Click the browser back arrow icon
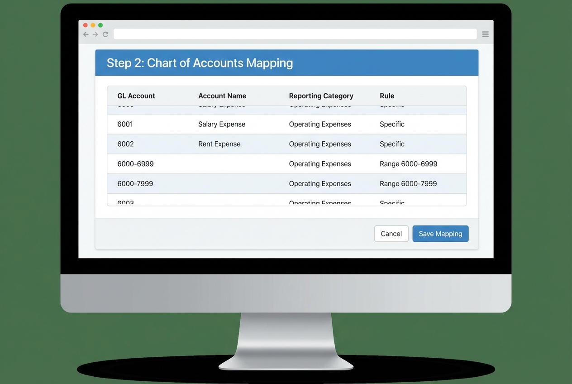This screenshot has width=572, height=384. click(86, 34)
